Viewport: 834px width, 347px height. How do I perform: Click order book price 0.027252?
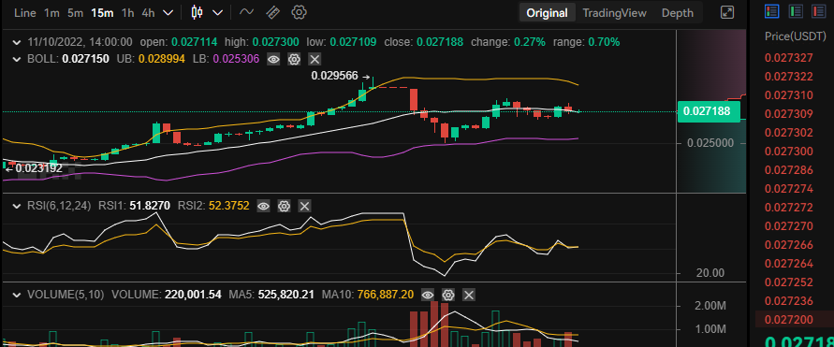coord(789,282)
